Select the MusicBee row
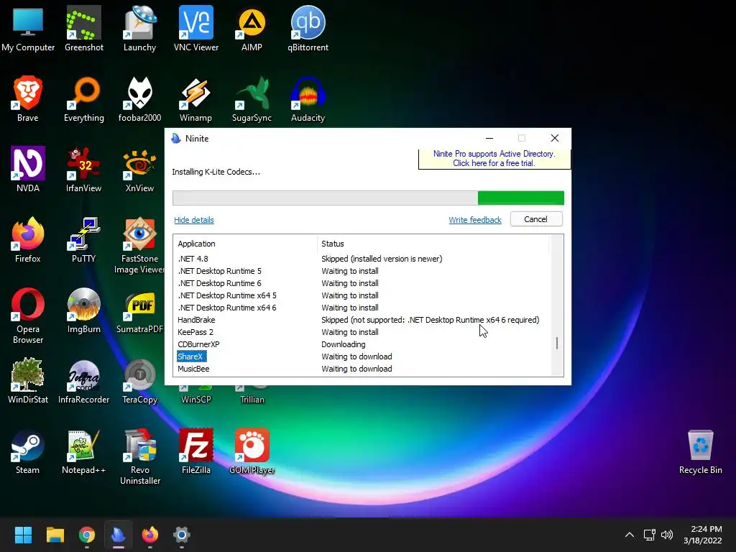This screenshot has width=736, height=552. 362,369
